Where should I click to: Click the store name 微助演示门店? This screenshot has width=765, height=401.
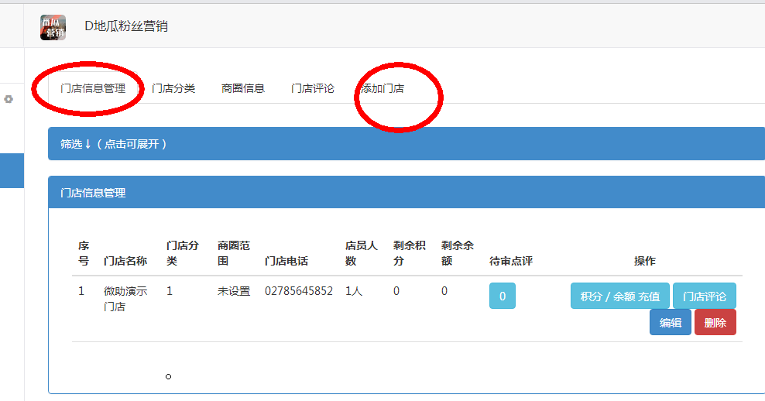[x=125, y=299]
